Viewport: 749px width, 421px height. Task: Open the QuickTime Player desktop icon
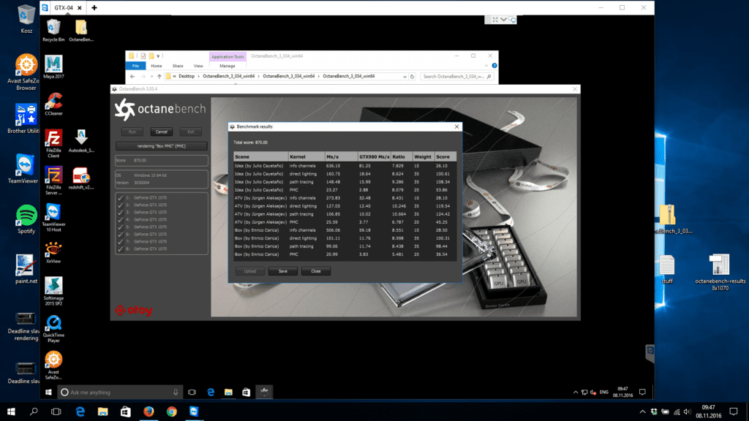click(x=53, y=329)
